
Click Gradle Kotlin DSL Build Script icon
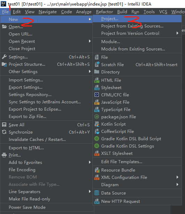tap(97, 138)
